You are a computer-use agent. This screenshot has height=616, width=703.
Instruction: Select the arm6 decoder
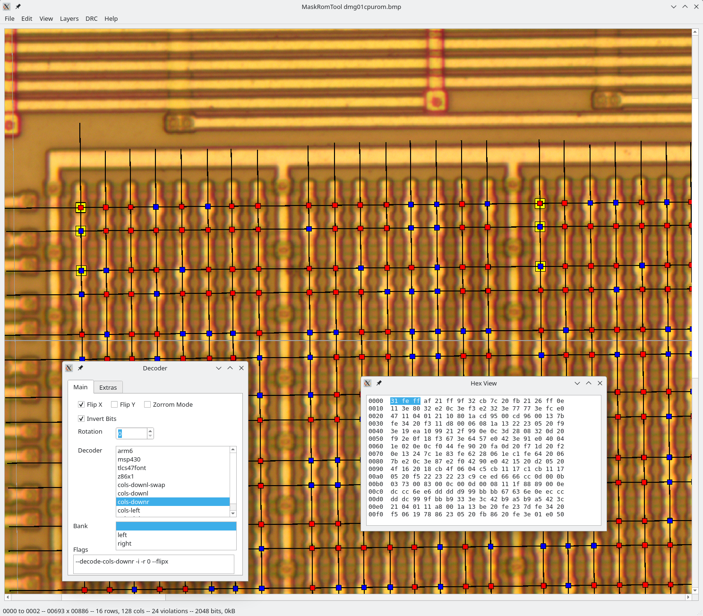click(x=172, y=451)
